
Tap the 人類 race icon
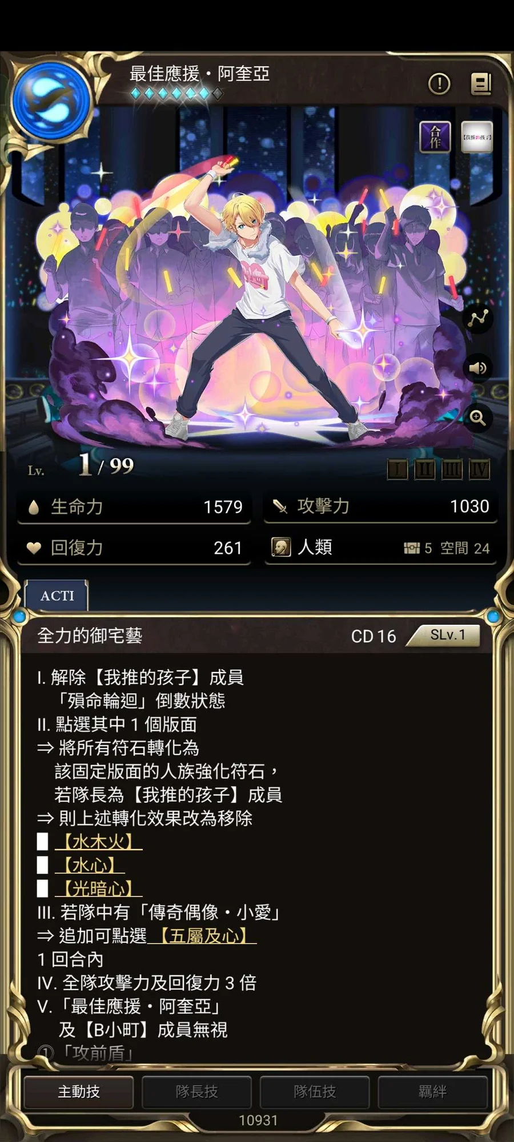point(280,547)
